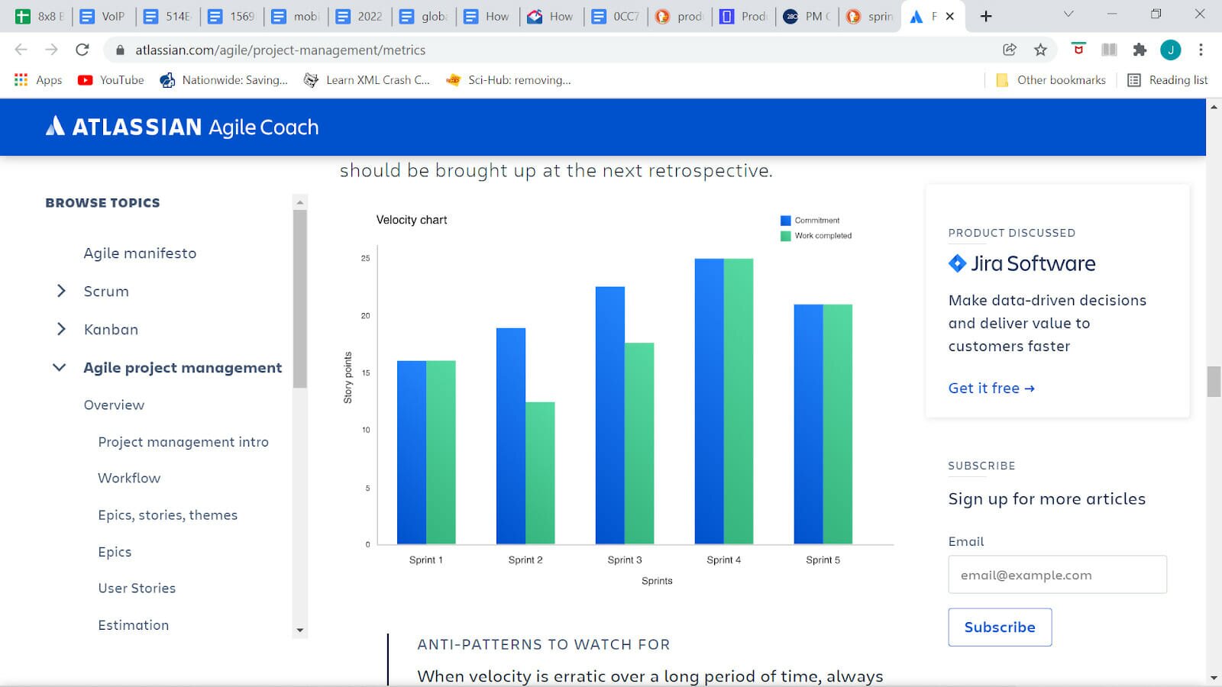Open a new browser tab
Screen dimensions: 1222x687
(x=986, y=16)
